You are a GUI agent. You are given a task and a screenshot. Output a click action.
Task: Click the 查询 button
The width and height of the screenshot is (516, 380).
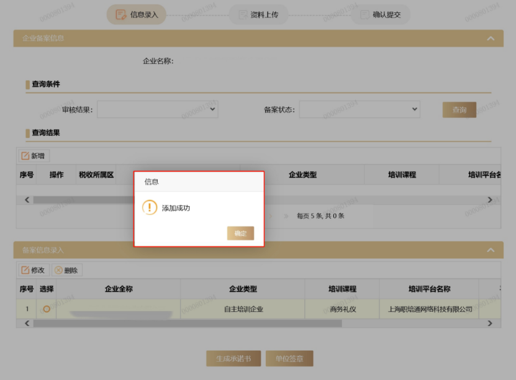(x=459, y=109)
